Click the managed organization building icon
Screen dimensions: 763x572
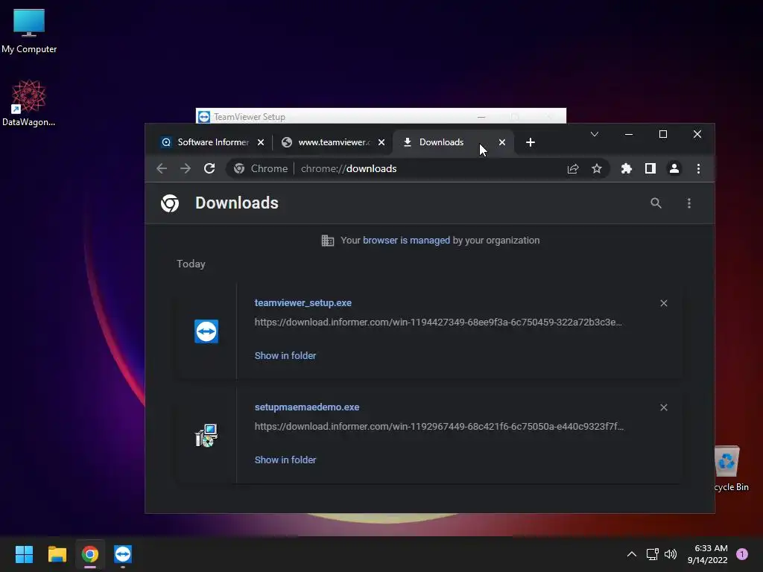click(x=328, y=241)
